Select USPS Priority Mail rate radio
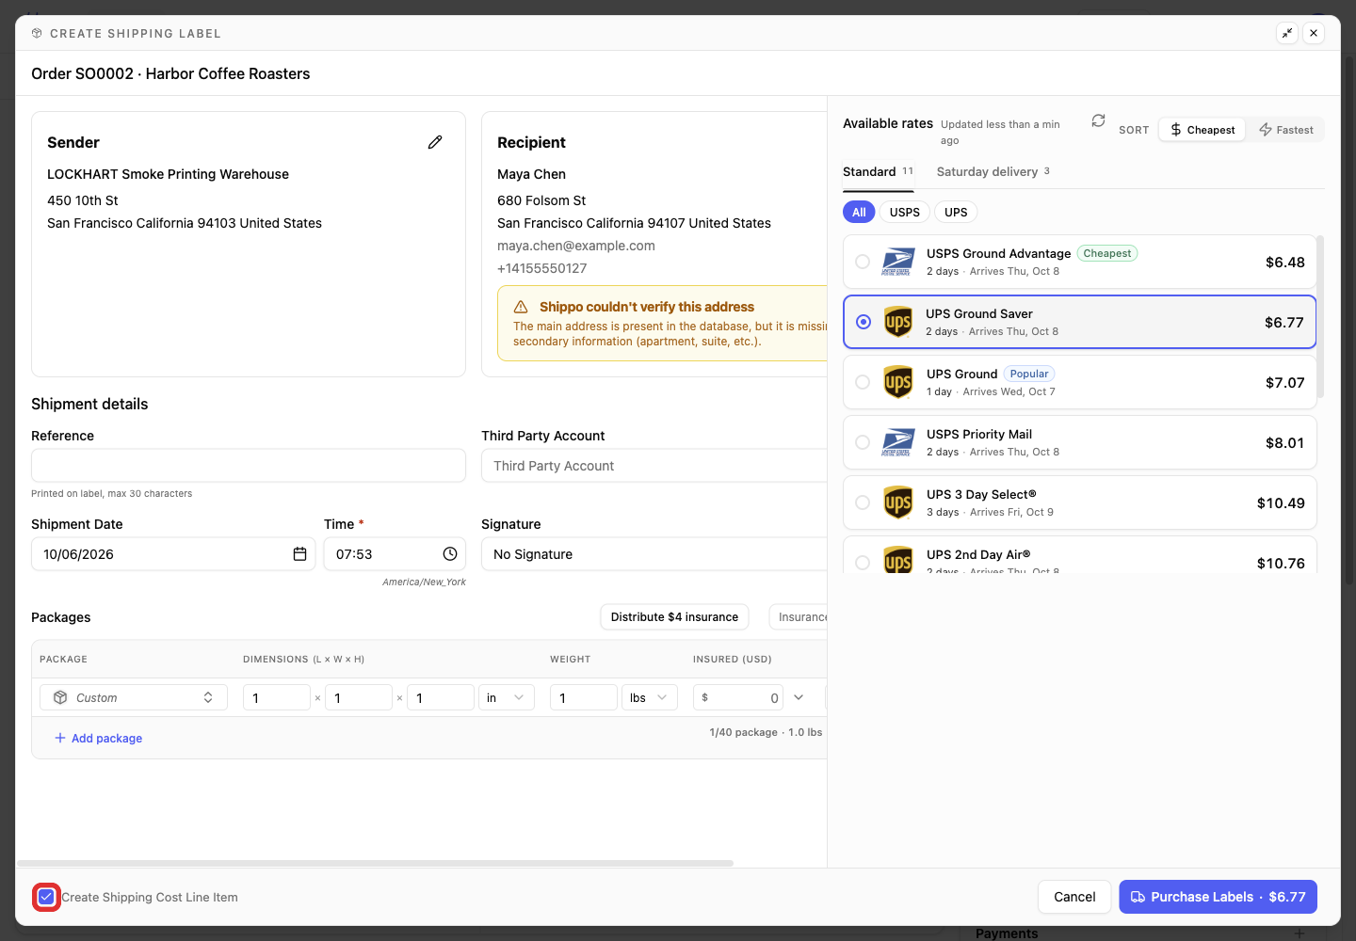The height and width of the screenshot is (941, 1356). (x=863, y=442)
